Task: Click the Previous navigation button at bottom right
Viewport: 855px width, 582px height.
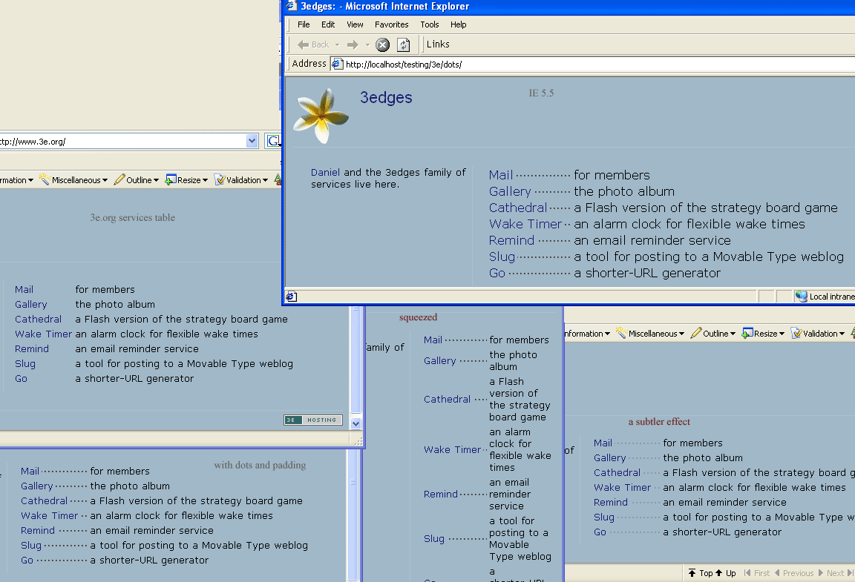Action: point(794,573)
